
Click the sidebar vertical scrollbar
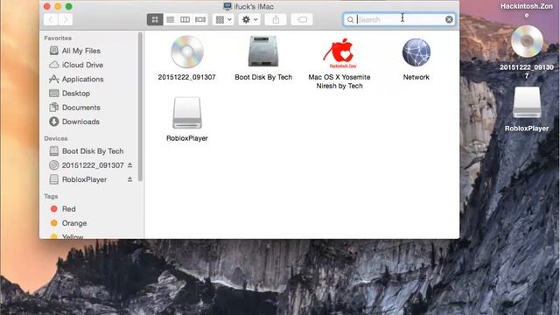(x=140, y=107)
